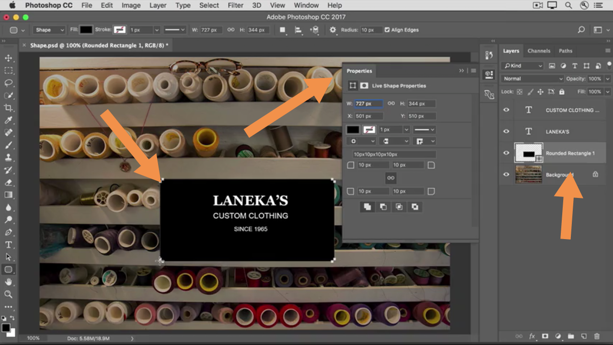Screen dimensions: 613x345
Task: Expand the layer Opacity dropdown
Action: [608, 79]
